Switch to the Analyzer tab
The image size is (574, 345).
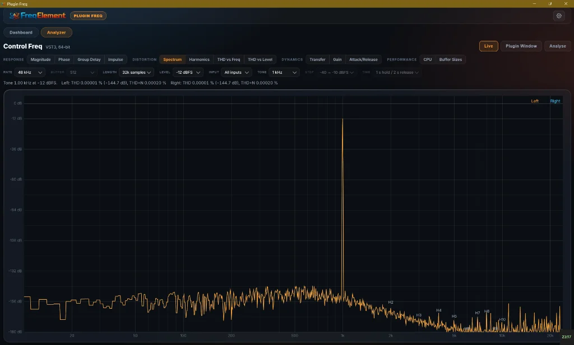(57, 32)
